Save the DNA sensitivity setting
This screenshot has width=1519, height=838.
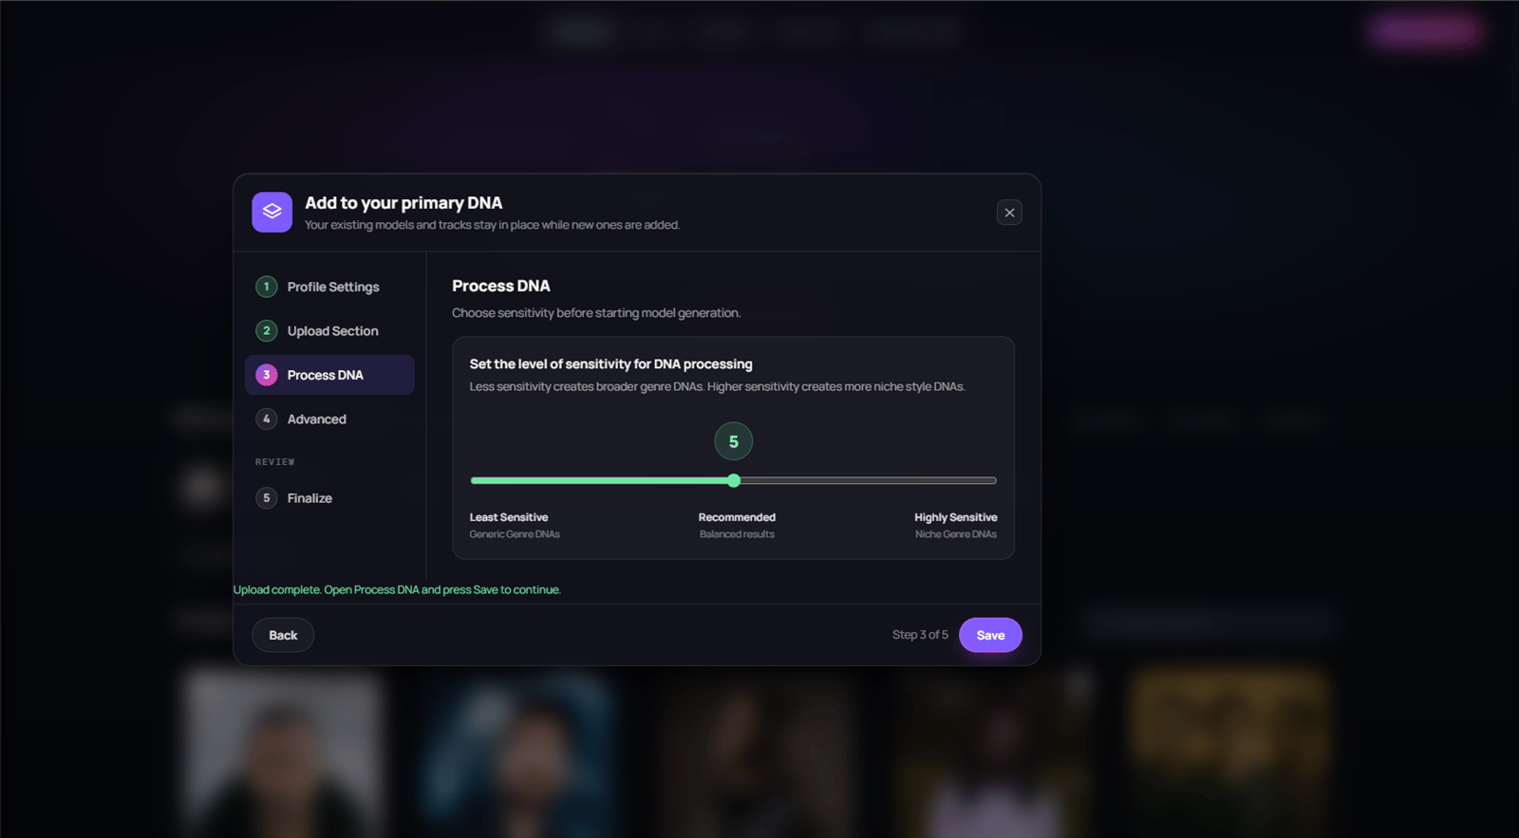(990, 635)
